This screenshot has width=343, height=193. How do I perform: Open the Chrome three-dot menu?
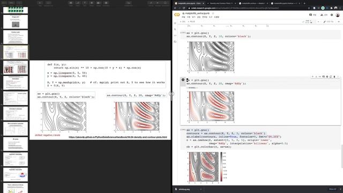[340, 8]
